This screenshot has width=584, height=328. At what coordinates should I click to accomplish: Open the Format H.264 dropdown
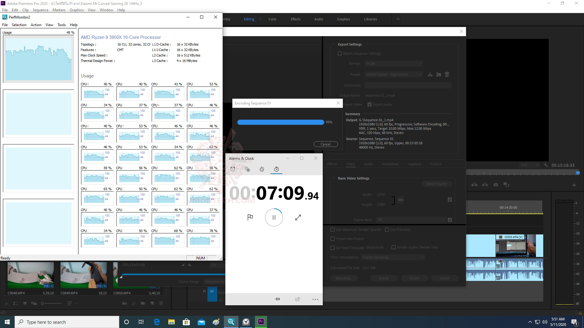(394, 63)
